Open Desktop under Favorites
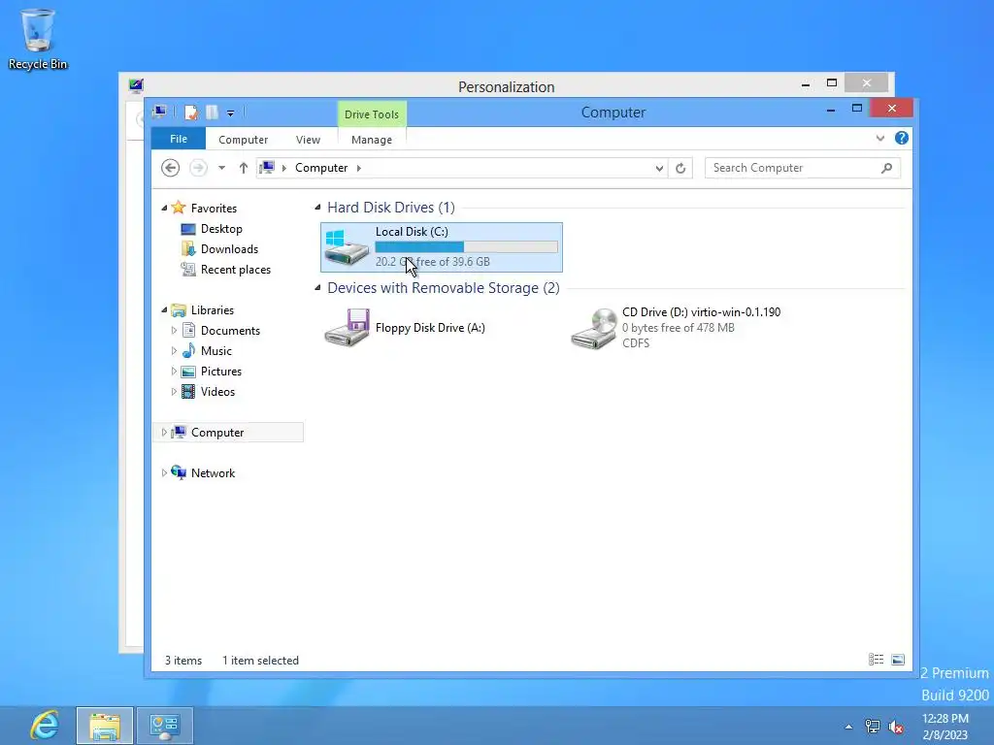This screenshot has height=745, width=994. (221, 229)
